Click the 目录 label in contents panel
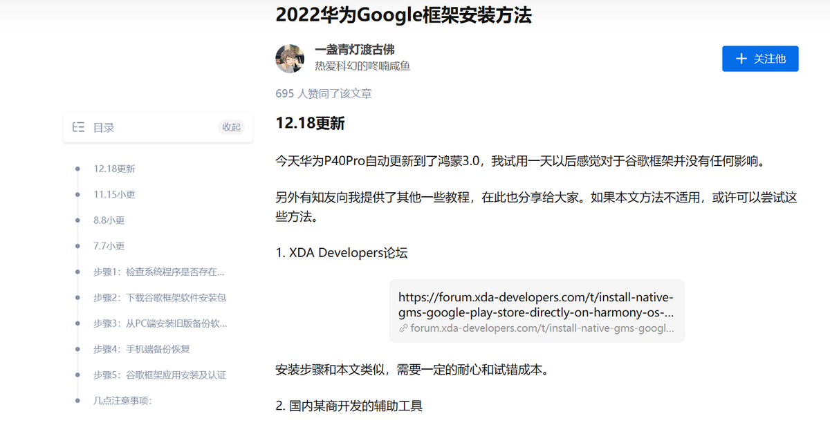Screen dimensions: 830x425 pyautogui.click(x=104, y=127)
